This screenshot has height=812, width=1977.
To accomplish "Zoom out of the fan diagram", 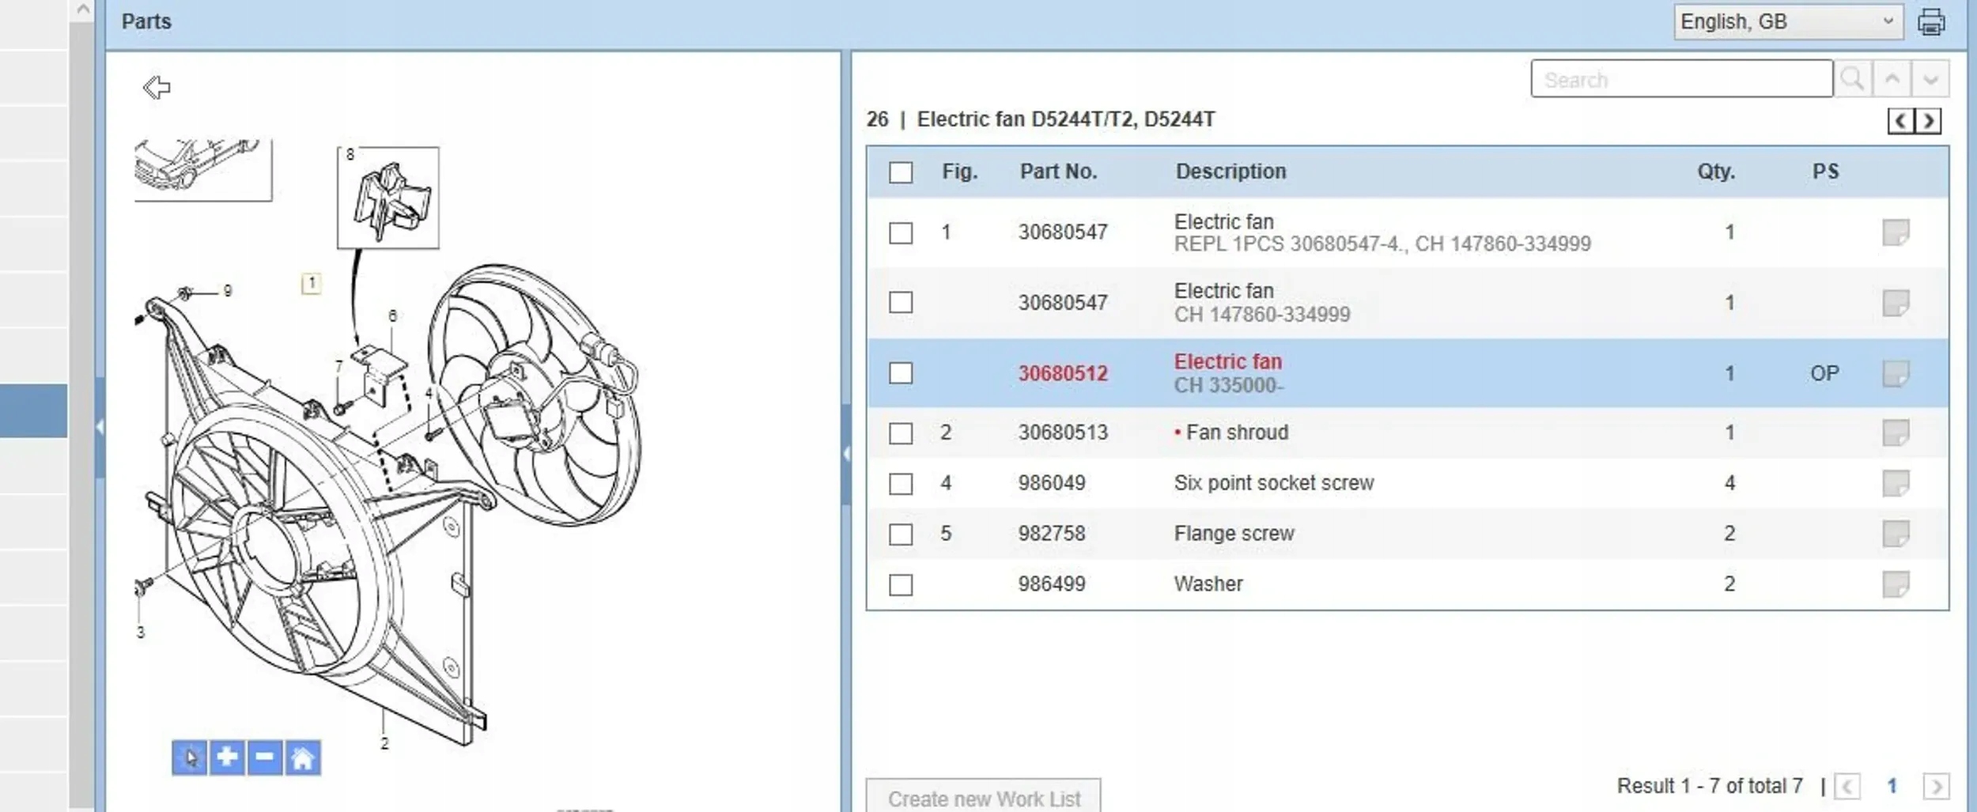I will pos(265,757).
